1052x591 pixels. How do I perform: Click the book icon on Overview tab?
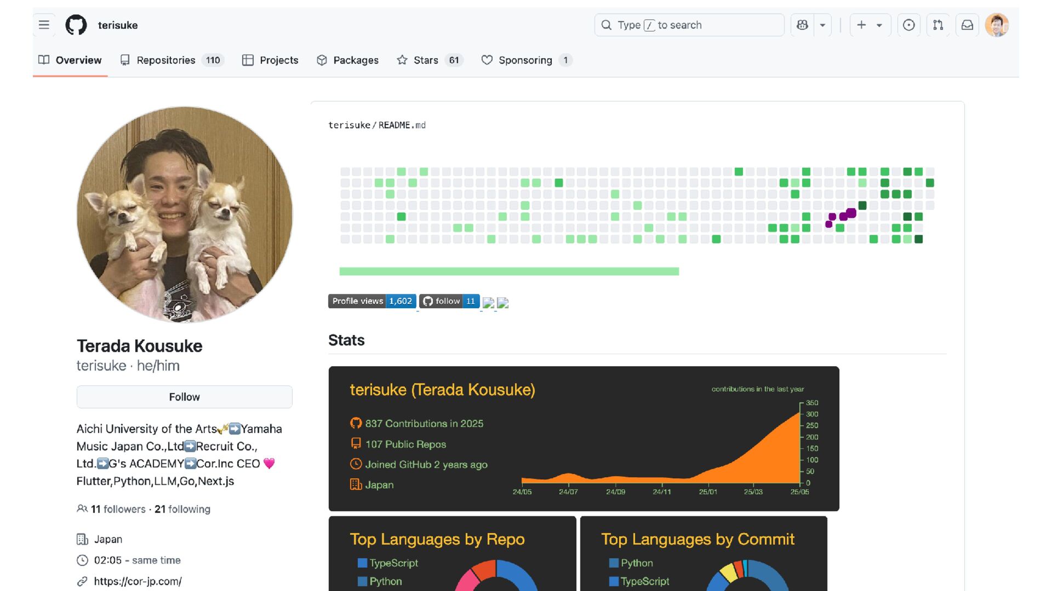click(x=44, y=60)
